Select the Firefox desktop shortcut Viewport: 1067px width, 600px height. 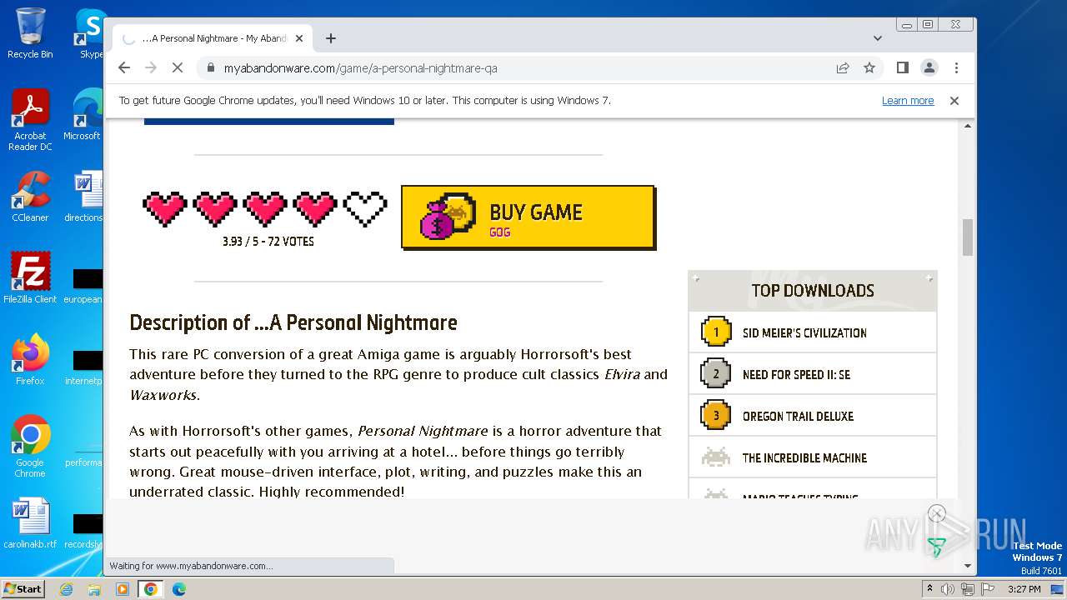click(30, 360)
